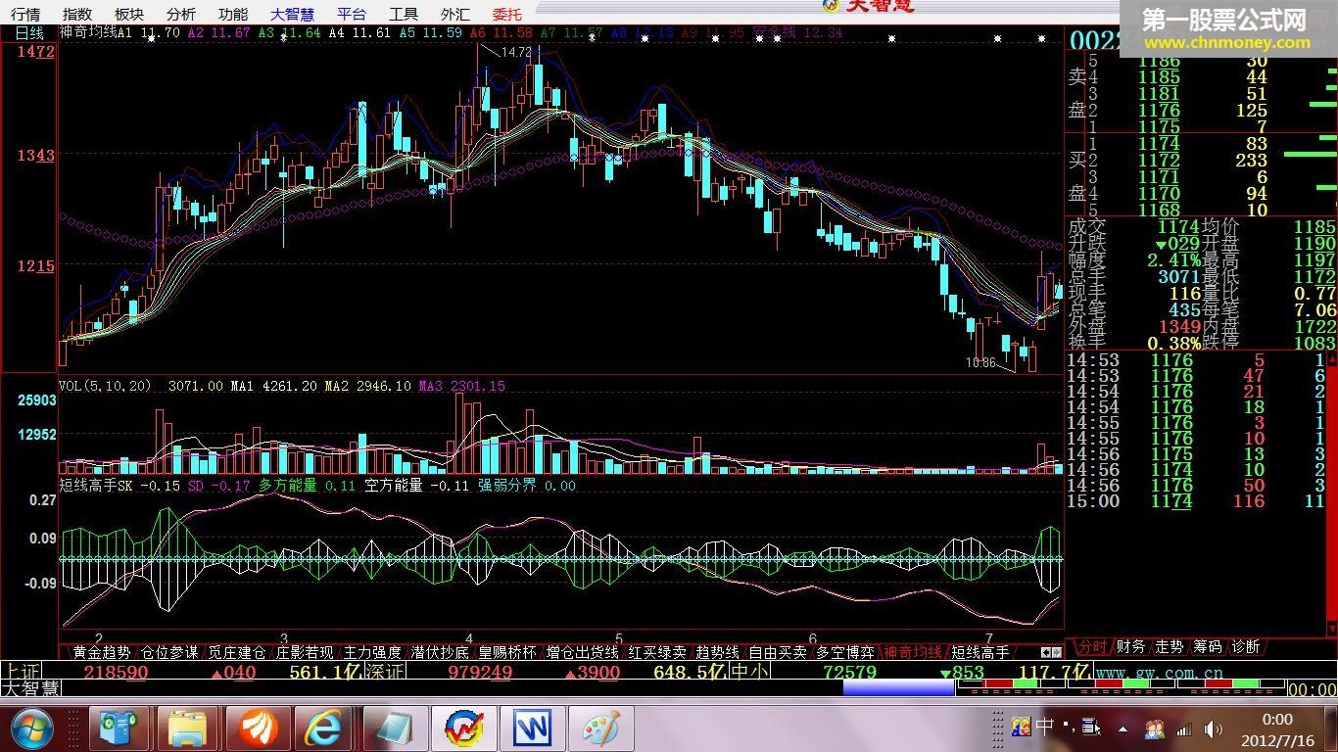Click the 幅度 2.41% value

coord(1174,260)
